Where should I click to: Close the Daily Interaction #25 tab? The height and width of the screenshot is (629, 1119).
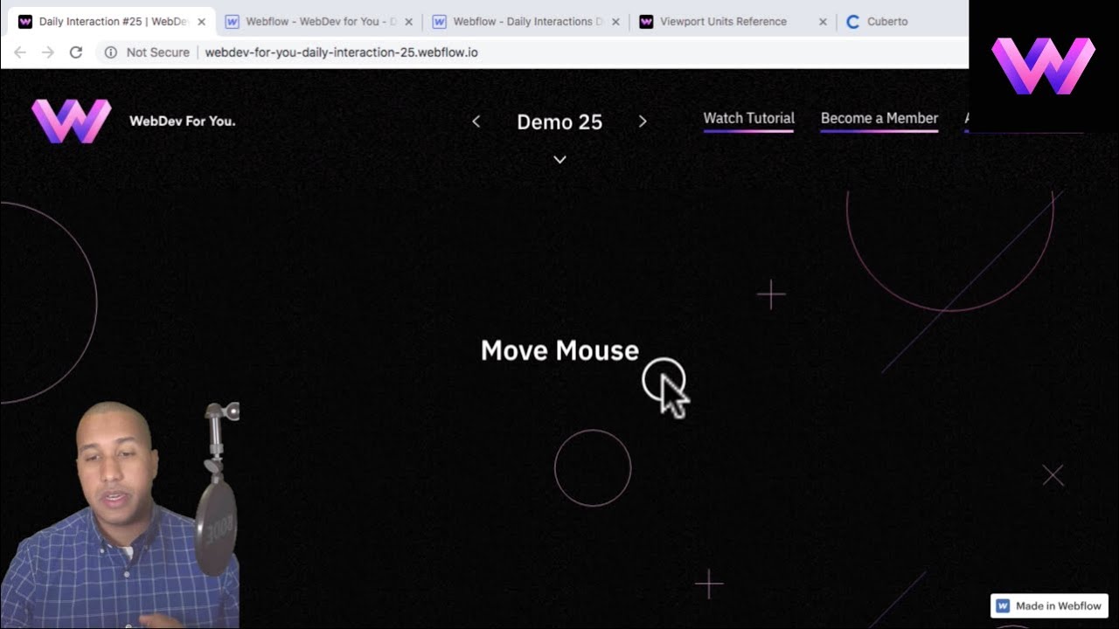201,22
